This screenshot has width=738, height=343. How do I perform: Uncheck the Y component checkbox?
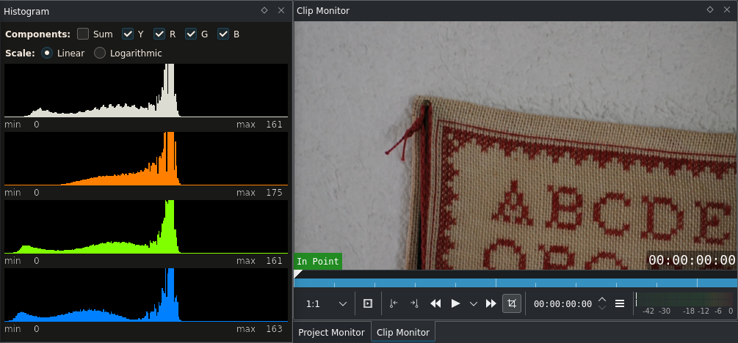(128, 34)
